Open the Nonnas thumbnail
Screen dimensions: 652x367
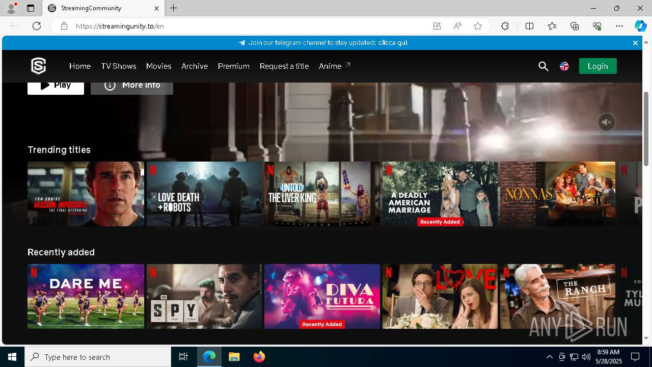coord(558,194)
